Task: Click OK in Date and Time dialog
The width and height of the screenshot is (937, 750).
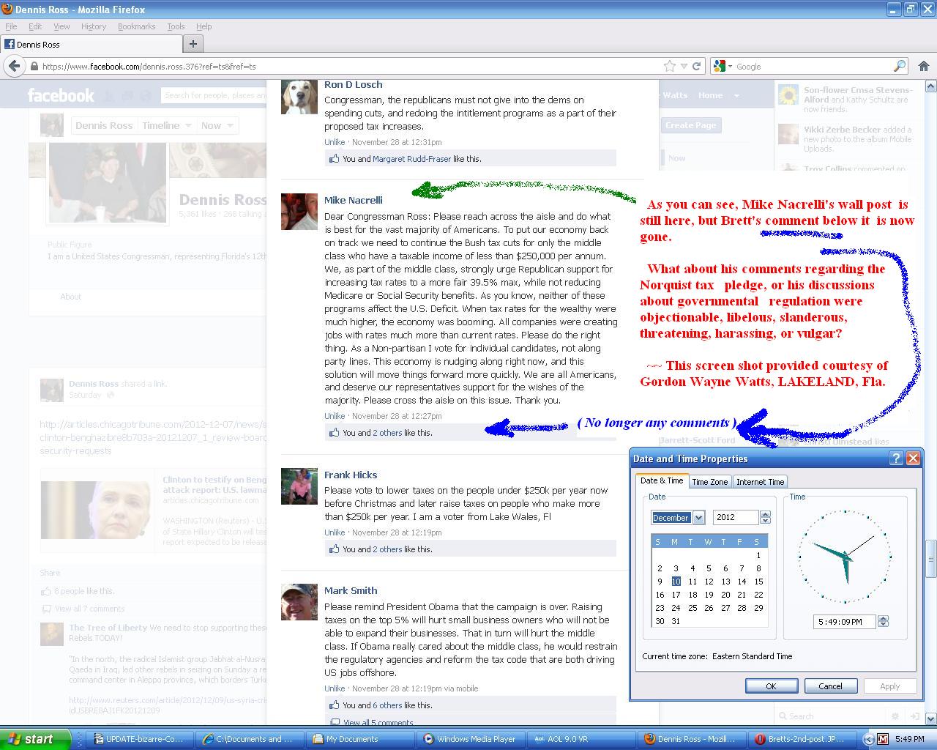Action: [x=771, y=686]
